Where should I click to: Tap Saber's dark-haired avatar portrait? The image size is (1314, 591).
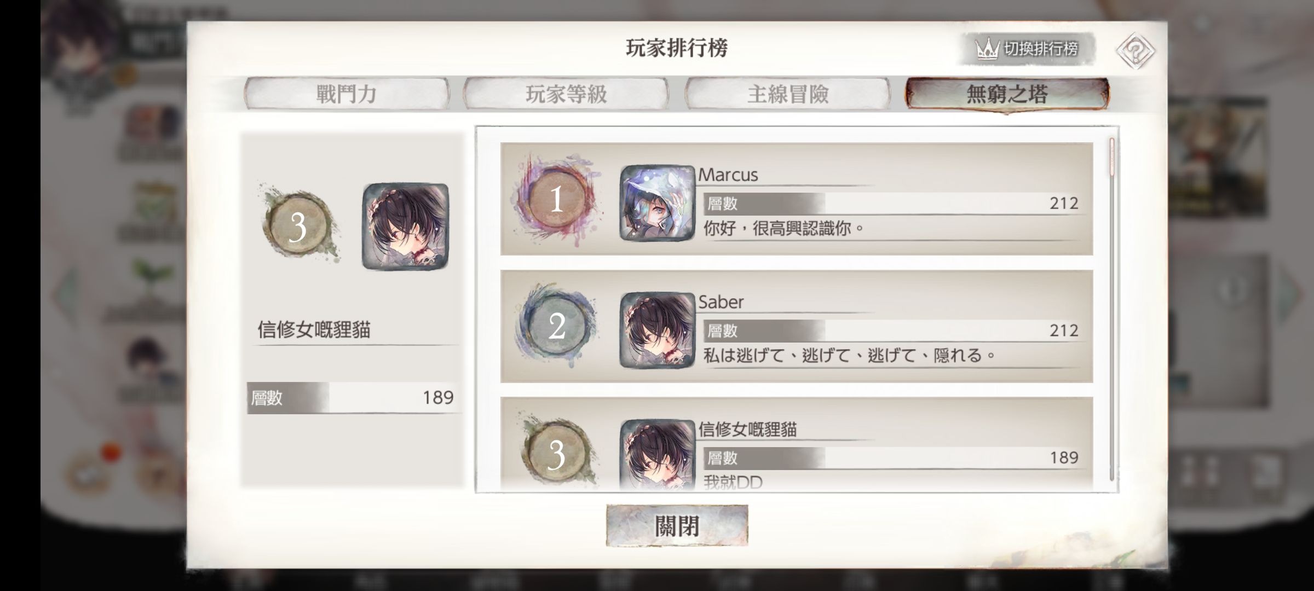click(x=657, y=330)
